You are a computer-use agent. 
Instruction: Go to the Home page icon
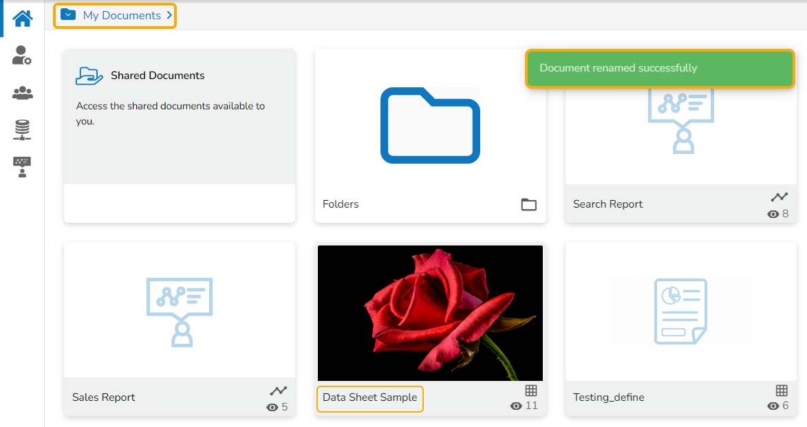pyautogui.click(x=23, y=19)
